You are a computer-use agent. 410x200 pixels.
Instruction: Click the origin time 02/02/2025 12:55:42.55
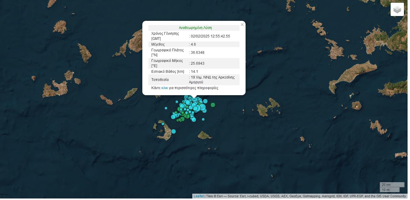coord(210,36)
